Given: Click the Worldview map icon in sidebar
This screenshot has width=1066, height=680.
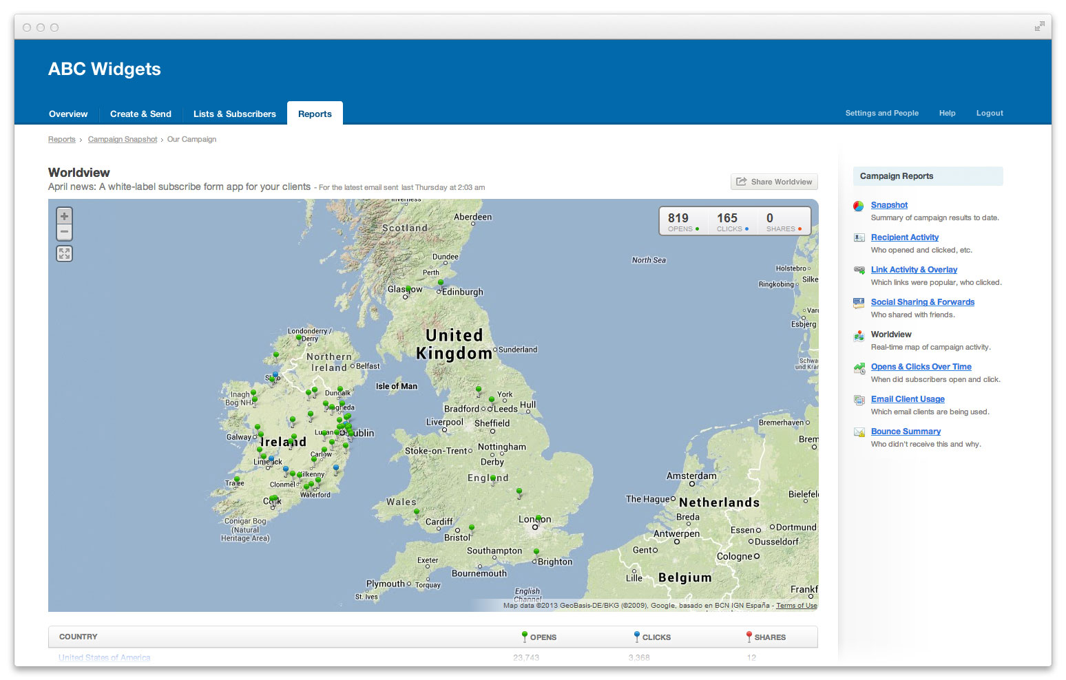Looking at the screenshot, I should click(859, 336).
